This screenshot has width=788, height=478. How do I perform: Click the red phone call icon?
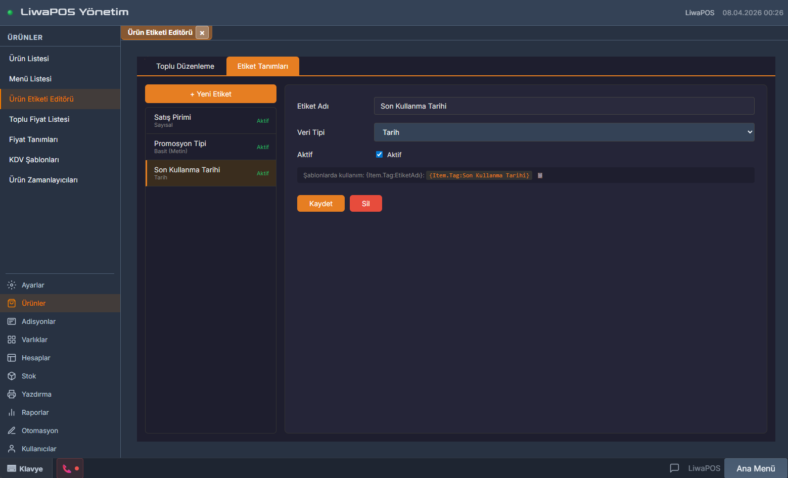(67, 468)
